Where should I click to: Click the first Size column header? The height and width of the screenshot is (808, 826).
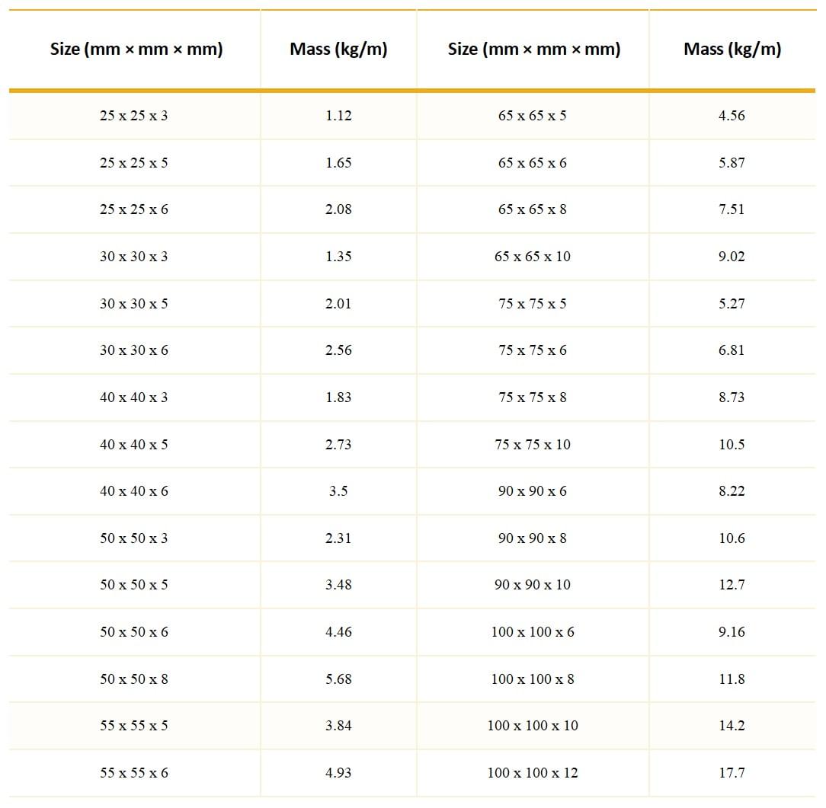click(136, 49)
